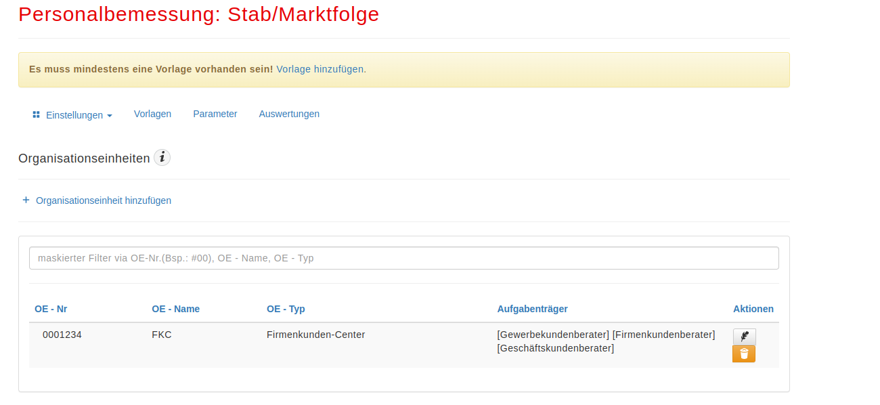Click the Aktionen column header

(x=753, y=309)
